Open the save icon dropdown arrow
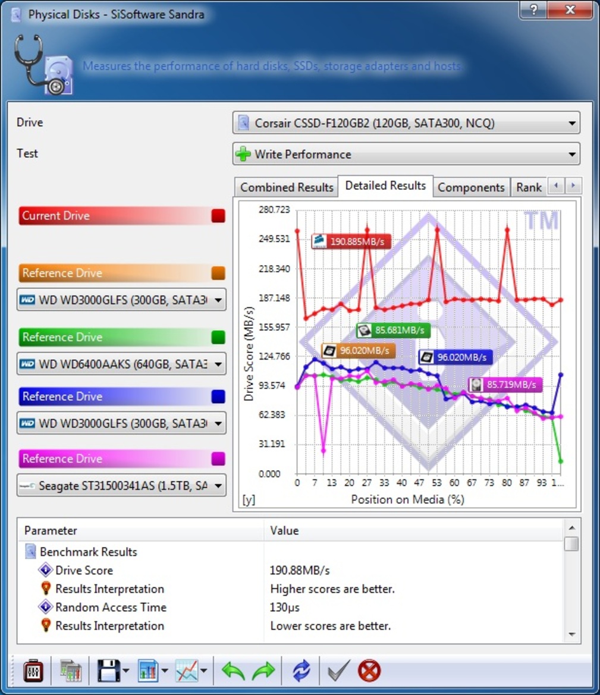Viewport: 600px width, 695px height. (126, 671)
